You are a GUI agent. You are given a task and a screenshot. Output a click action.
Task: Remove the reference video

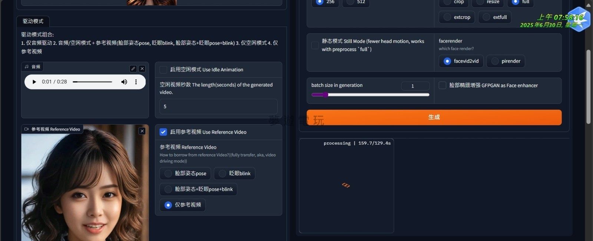142,131
